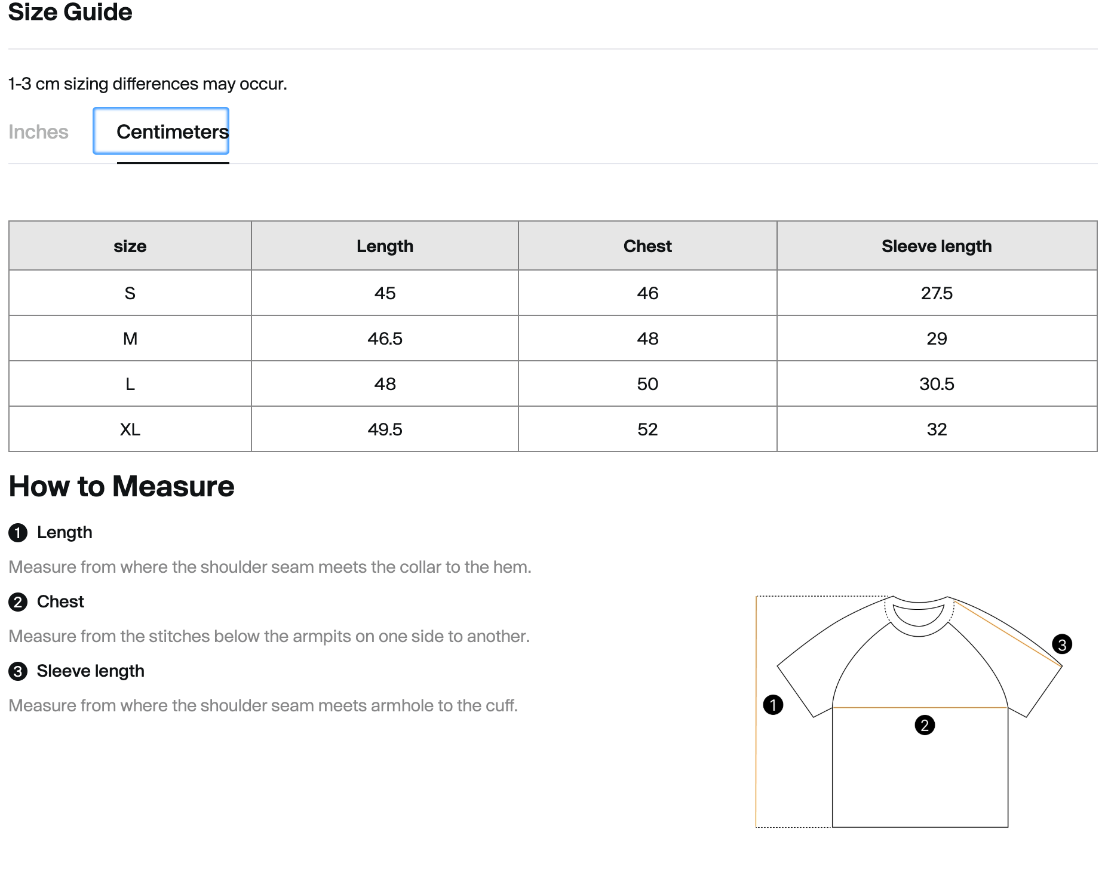
Task: Click the shirt collar in the diagram
Action: click(919, 616)
